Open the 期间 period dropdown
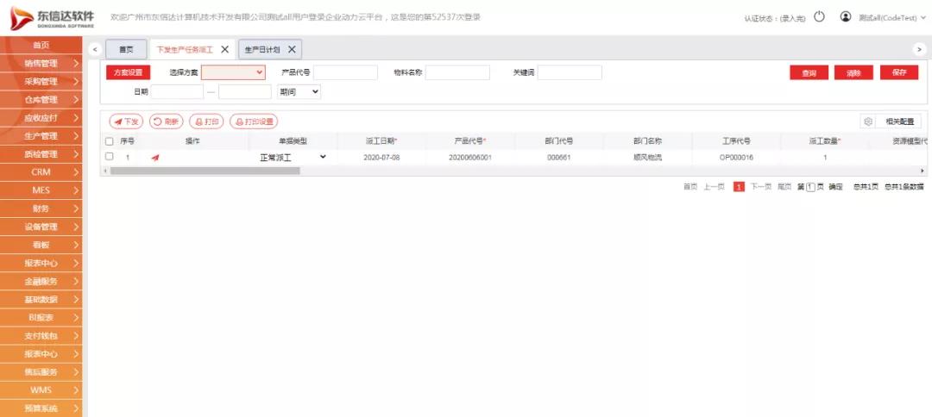The width and height of the screenshot is (932, 417). pos(299,90)
